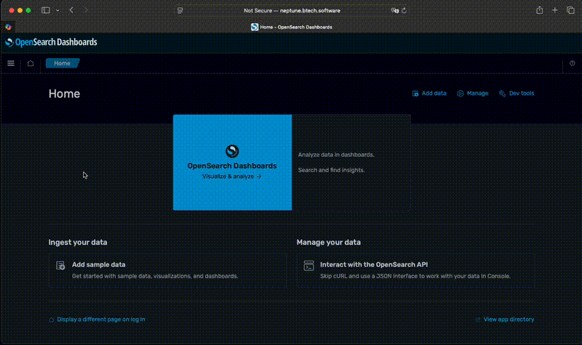The width and height of the screenshot is (582, 345).
Task: Click the Add data icon
Action: pyautogui.click(x=415, y=94)
